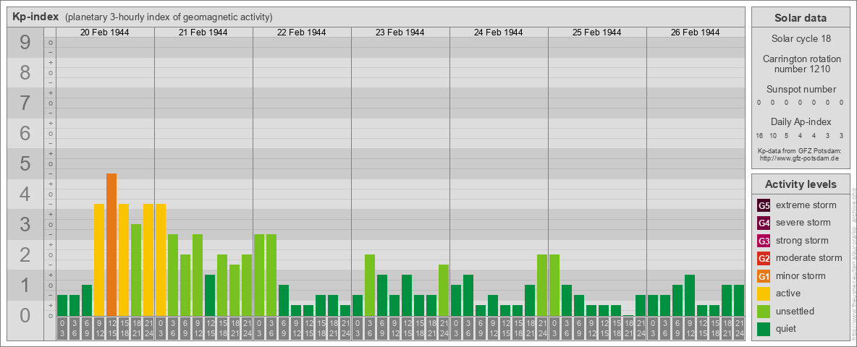
Task: Click the Kp scale number 1
Action: click(x=25, y=286)
